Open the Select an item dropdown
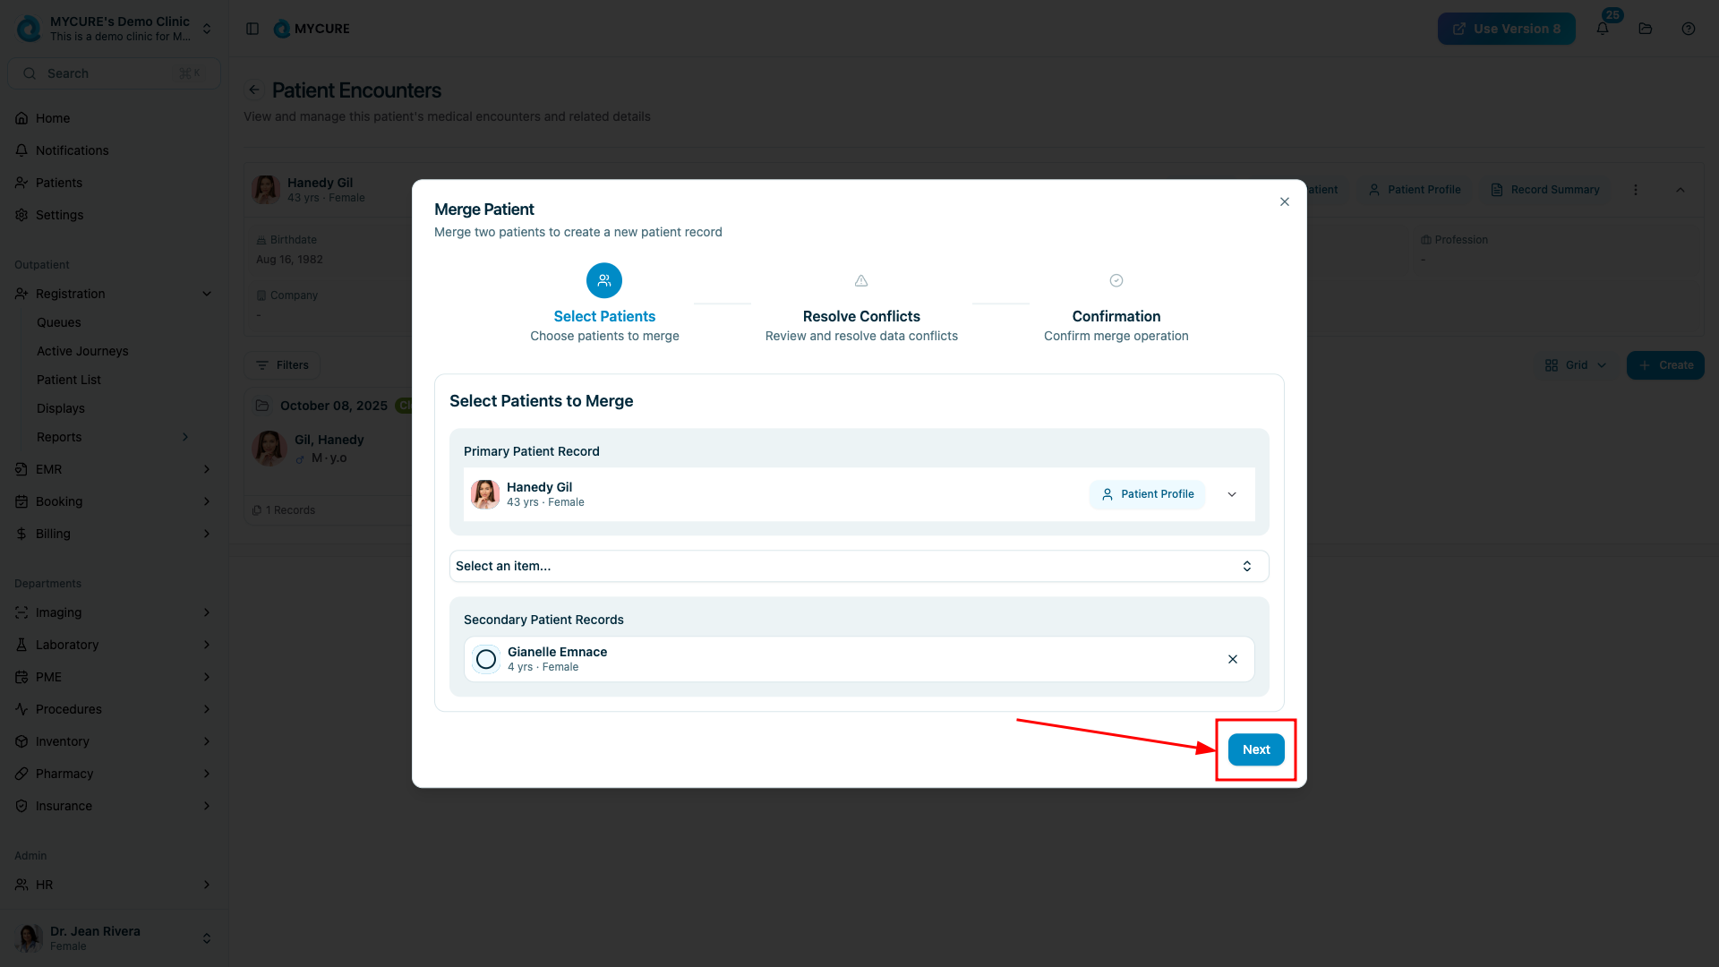 point(859,566)
